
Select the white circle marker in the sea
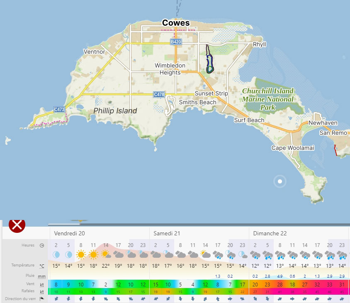280,181
